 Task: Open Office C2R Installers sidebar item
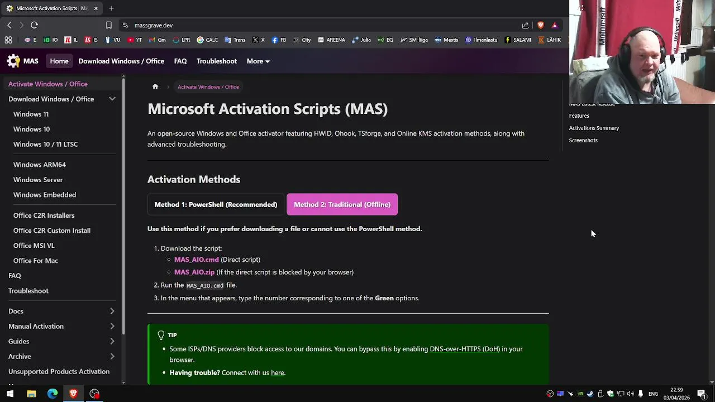[44, 216]
